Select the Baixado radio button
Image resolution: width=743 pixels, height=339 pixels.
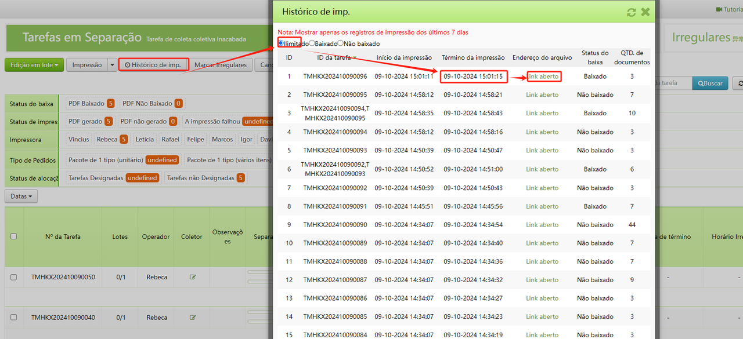pyautogui.click(x=312, y=43)
